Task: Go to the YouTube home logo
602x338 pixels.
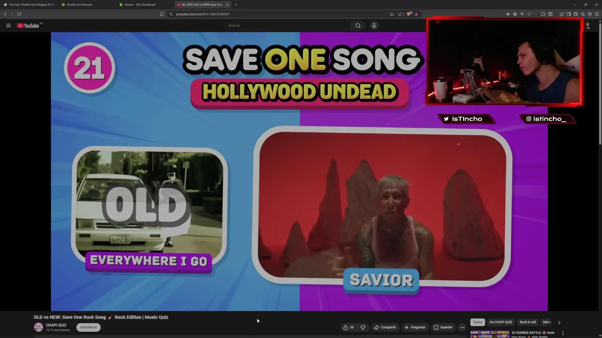Action: (x=28, y=25)
